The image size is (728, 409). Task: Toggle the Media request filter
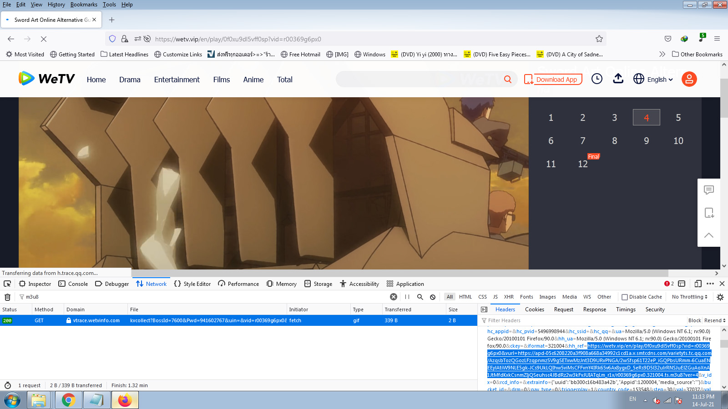point(569,297)
